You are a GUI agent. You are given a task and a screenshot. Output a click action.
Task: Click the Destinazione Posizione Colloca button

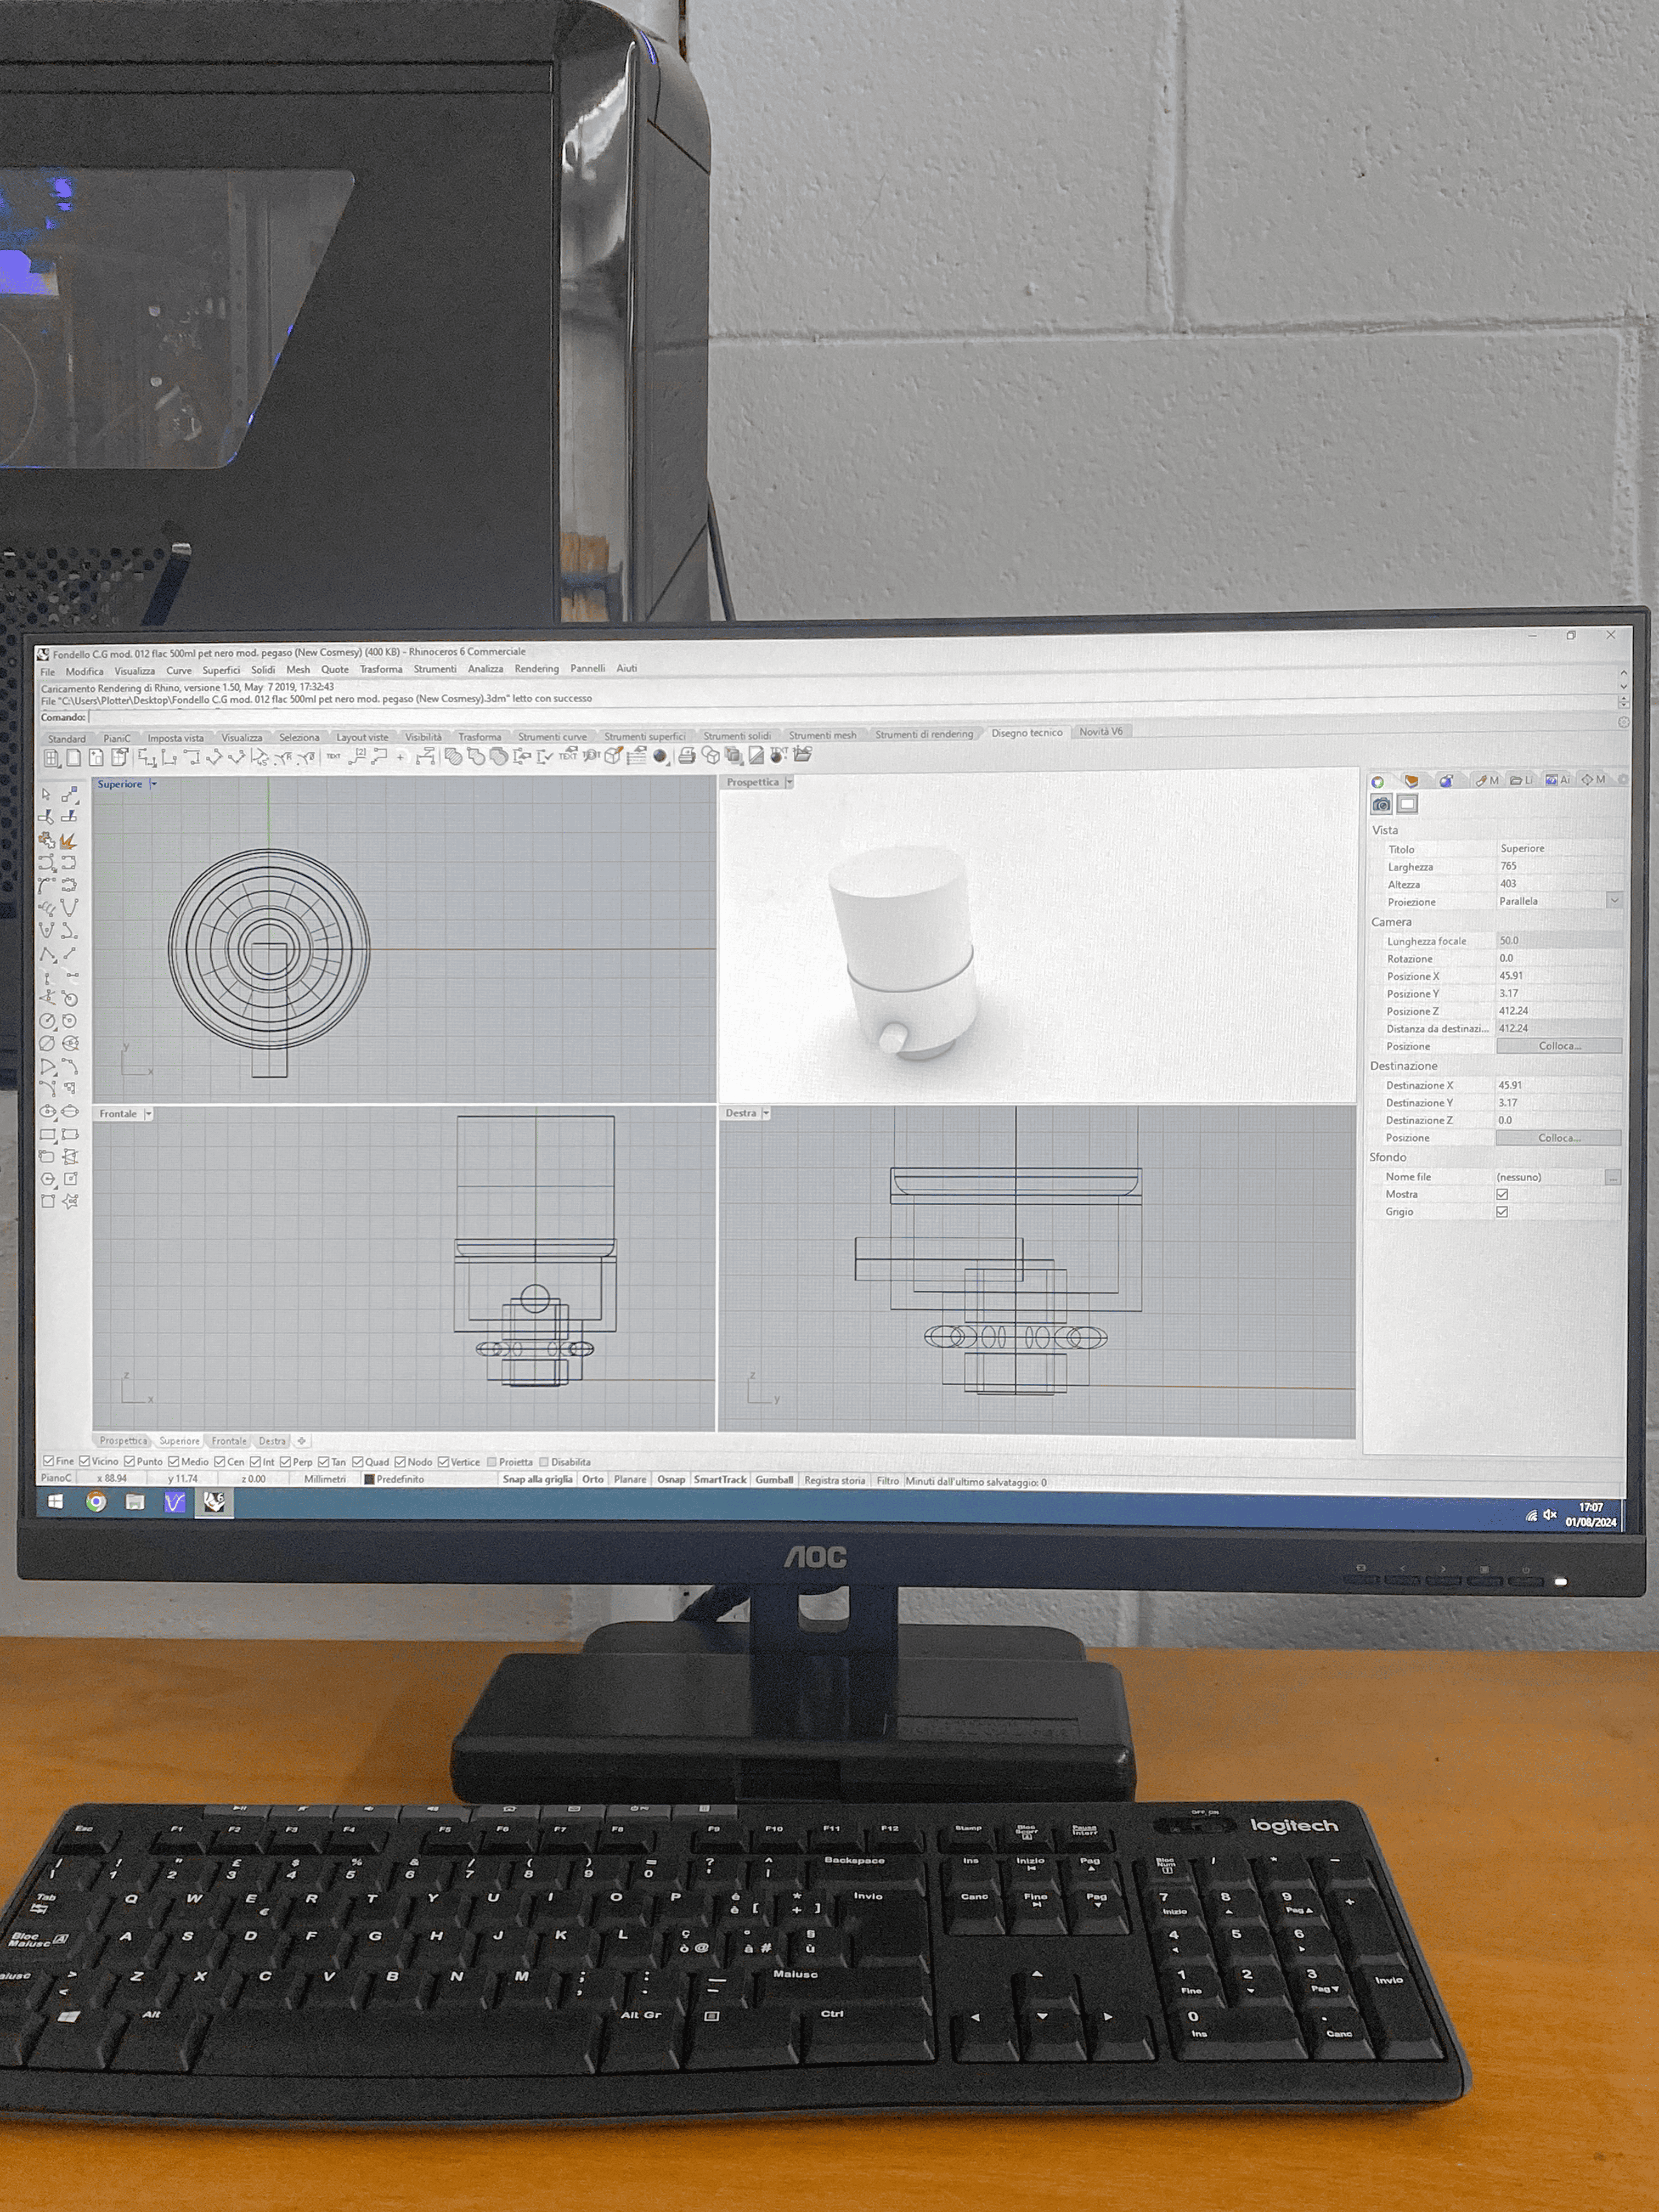1559,1138
